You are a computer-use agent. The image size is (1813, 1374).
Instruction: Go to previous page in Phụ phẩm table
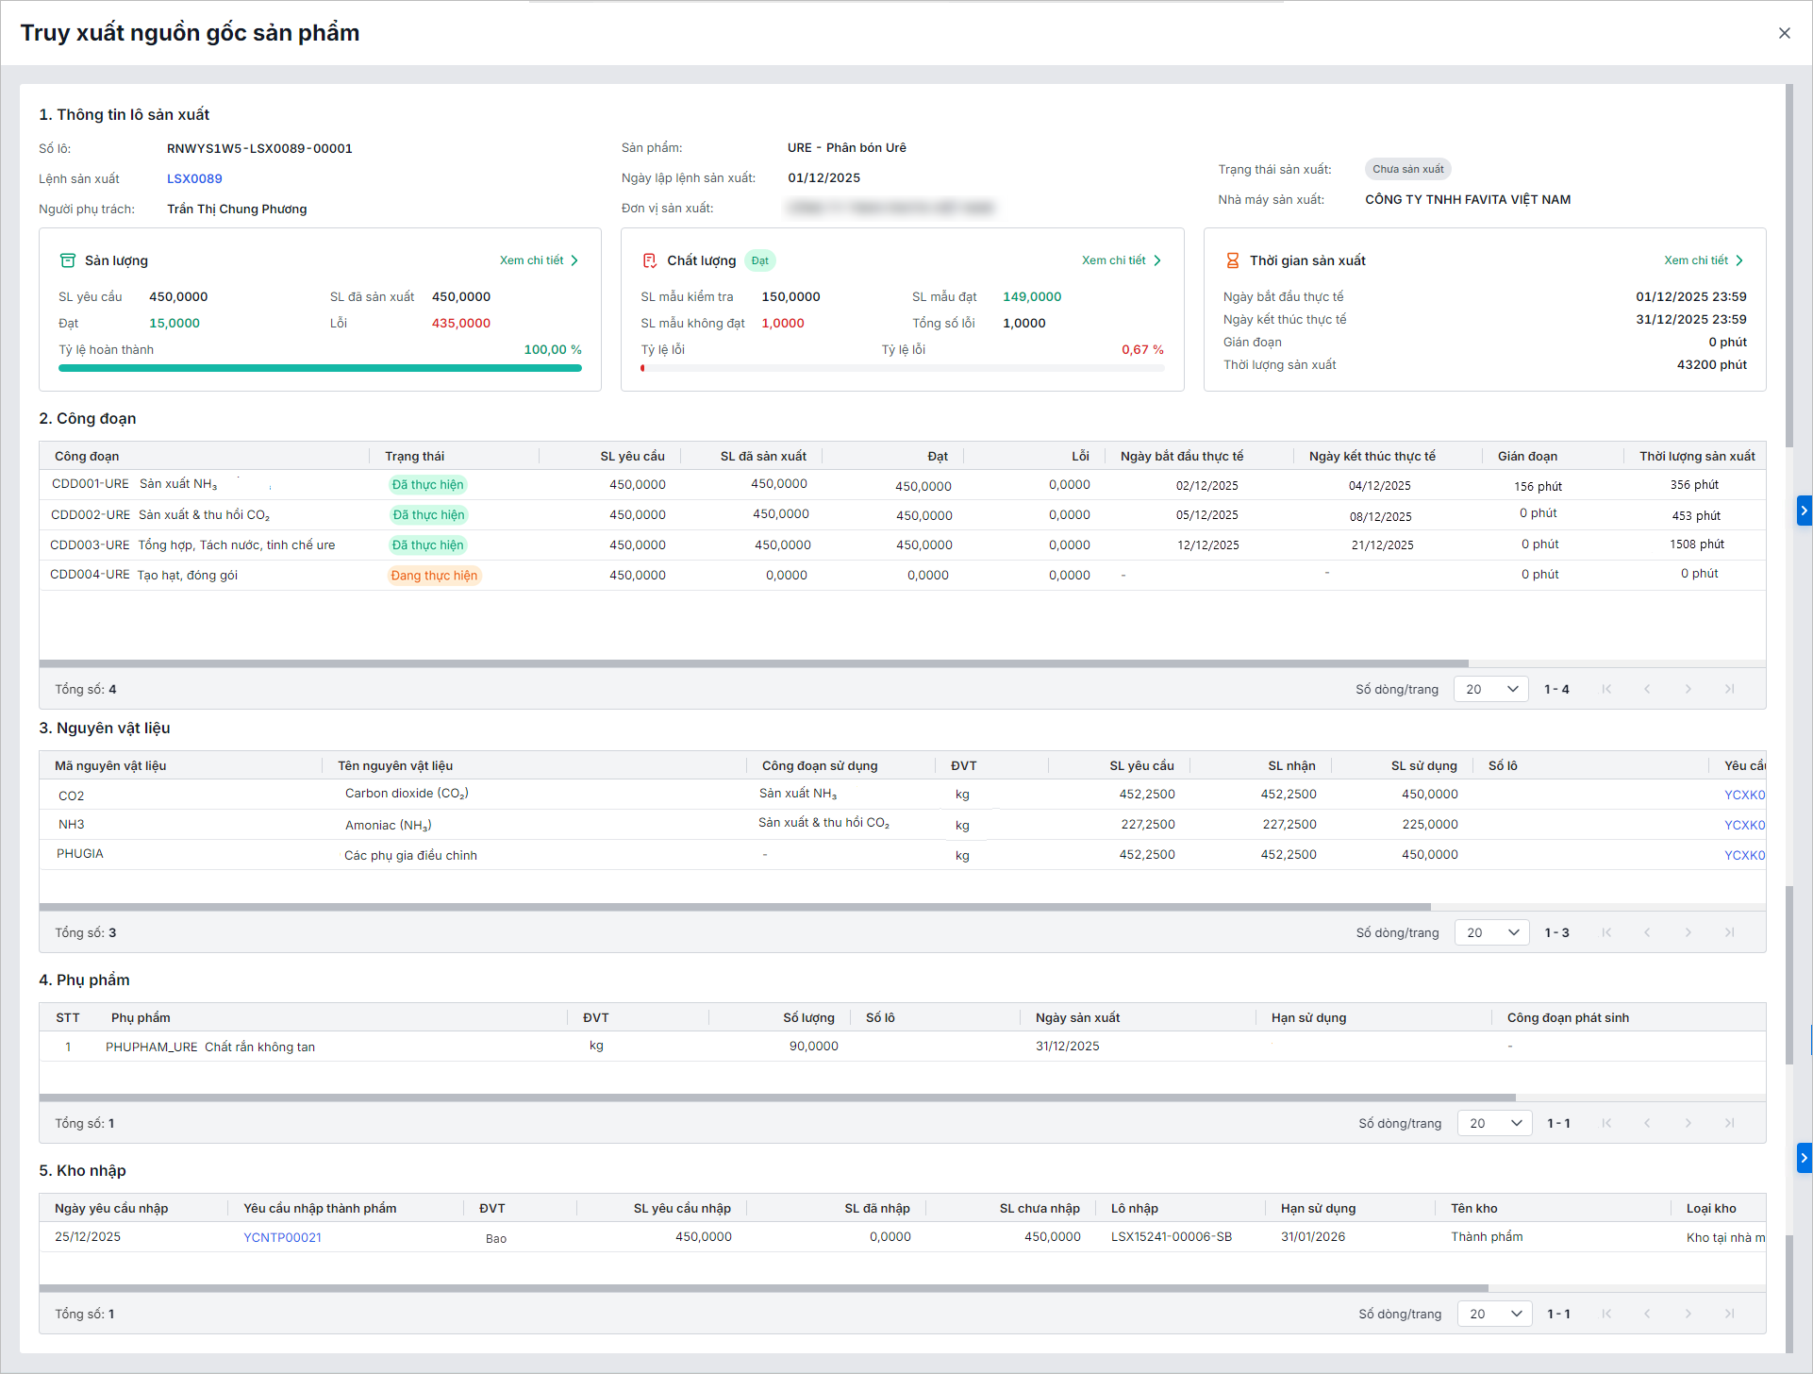pyautogui.click(x=1647, y=1123)
